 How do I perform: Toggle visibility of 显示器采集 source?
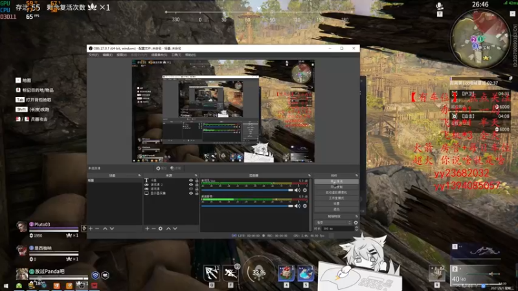pos(191,193)
